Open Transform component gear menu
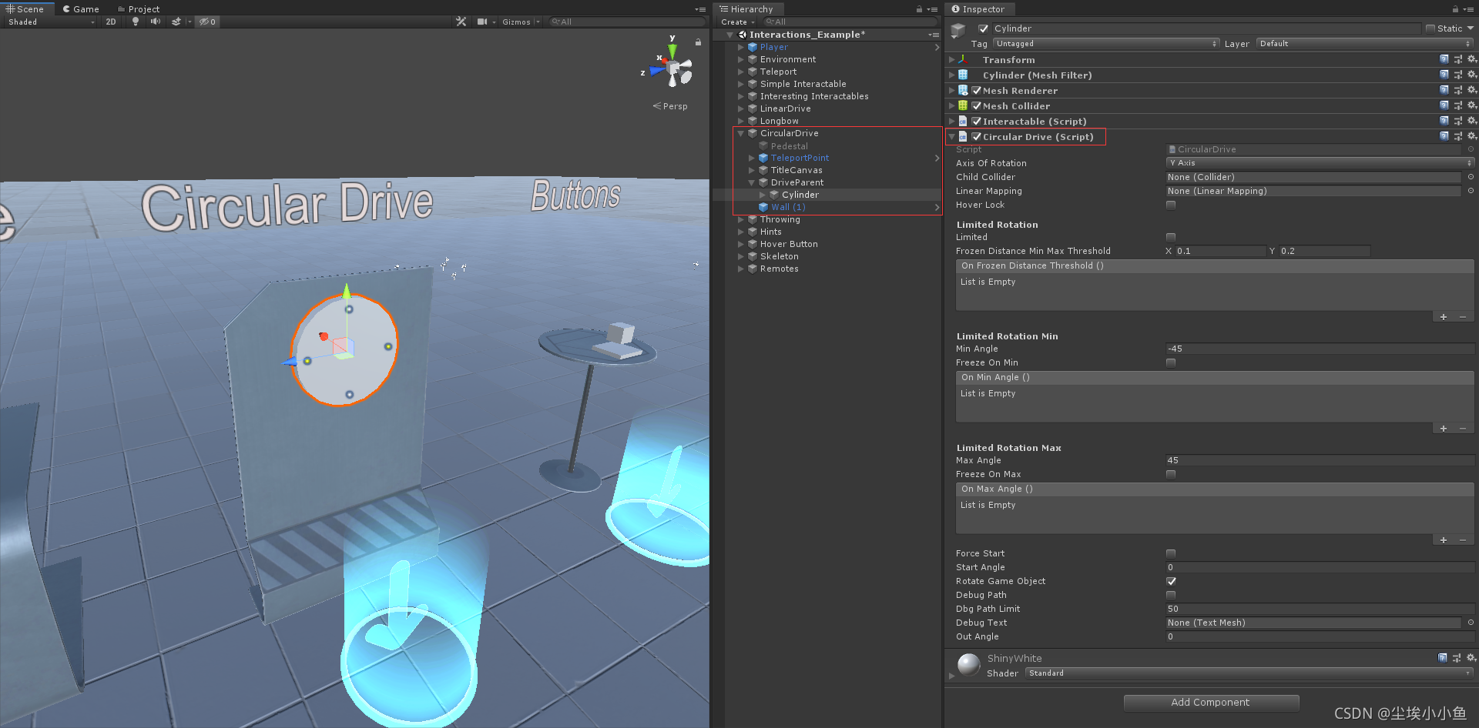1479x728 pixels. [1471, 59]
